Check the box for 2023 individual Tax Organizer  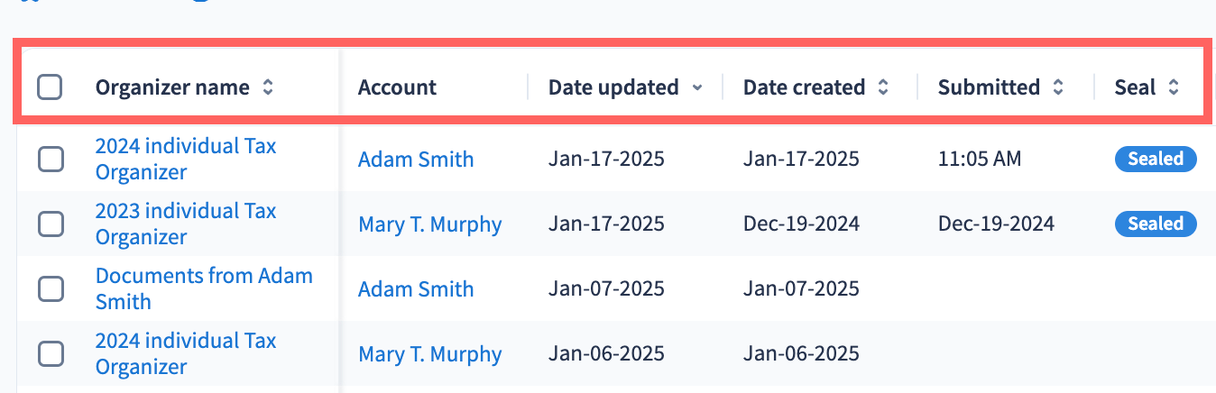[51, 224]
